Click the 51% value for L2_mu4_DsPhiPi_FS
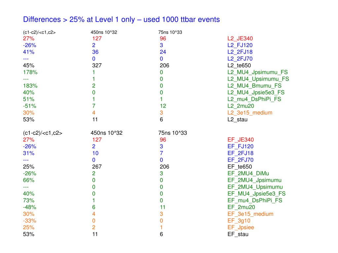Viewport: 338px width, 253px height. [29, 99]
